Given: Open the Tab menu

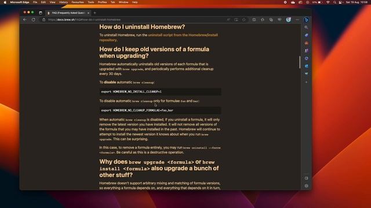Looking at the screenshot, I should pyautogui.click(x=113, y=2).
